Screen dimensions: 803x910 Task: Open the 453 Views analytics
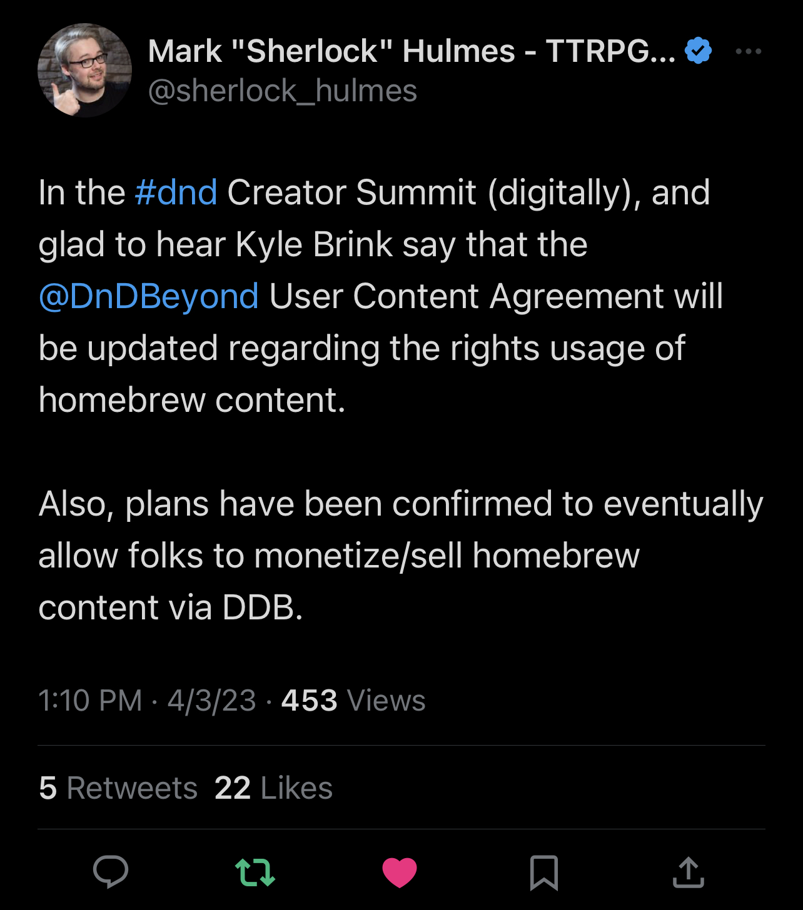[x=353, y=700]
